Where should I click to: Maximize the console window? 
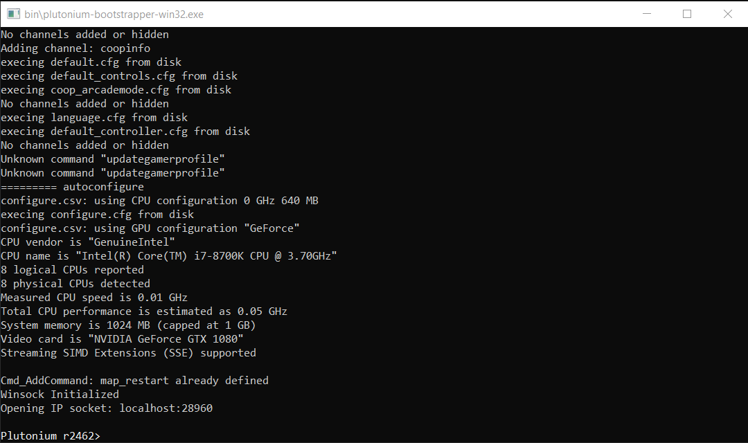pos(687,14)
